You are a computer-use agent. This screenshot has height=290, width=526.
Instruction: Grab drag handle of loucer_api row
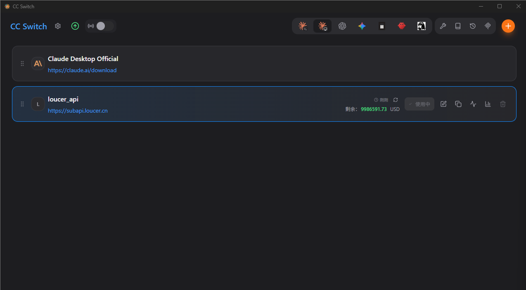point(22,104)
